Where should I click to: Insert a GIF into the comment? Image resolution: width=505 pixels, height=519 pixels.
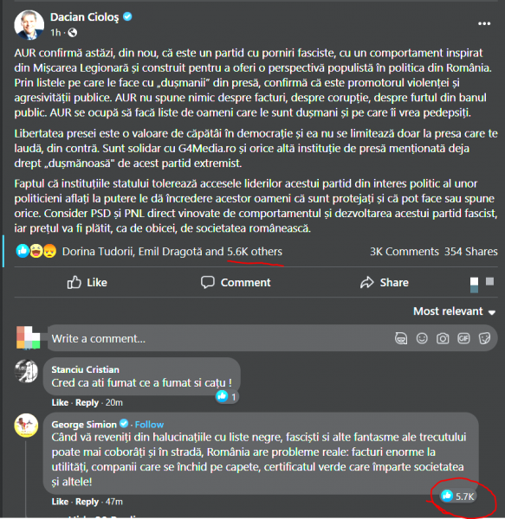click(463, 338)
